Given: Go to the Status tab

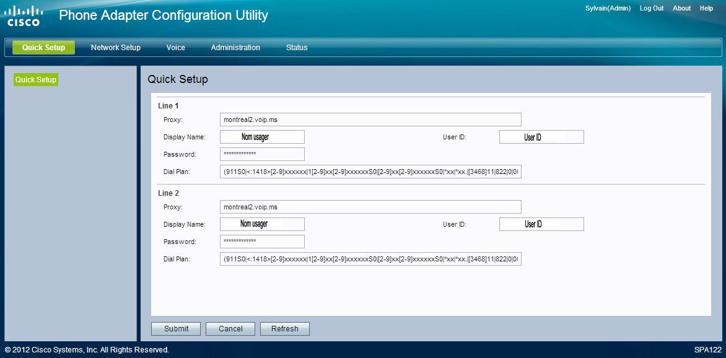Looking at the screenshot, I should pos(297,48).
